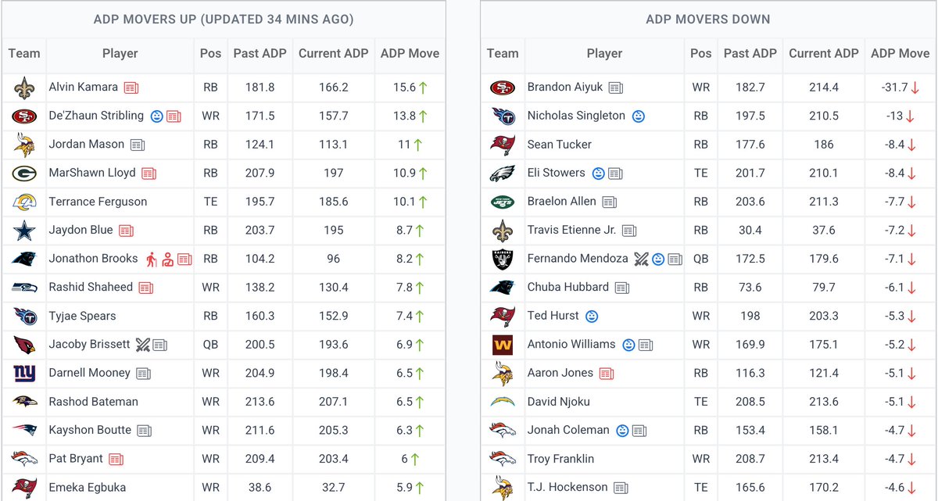938x501 pixels.
Task: Click the crossed swords icon next to Fernando Mendoza
Action: coord(641,259)
